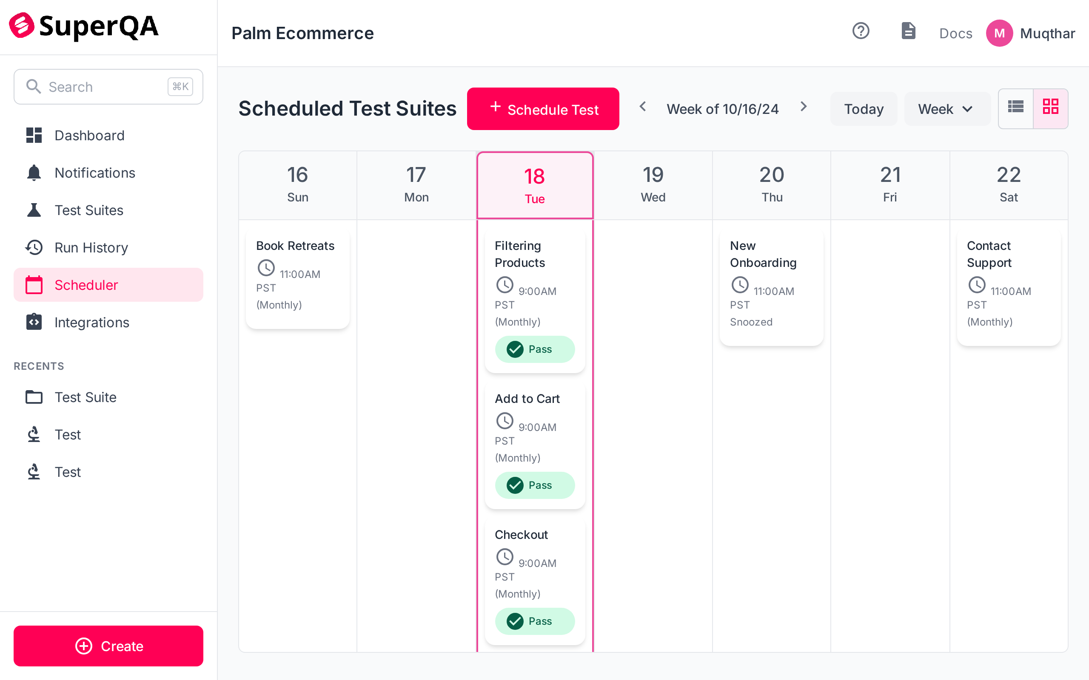This screenshot has width=1089, height=680.
Task: Open the SuperQA logo icon
Action: coord(22,25)
